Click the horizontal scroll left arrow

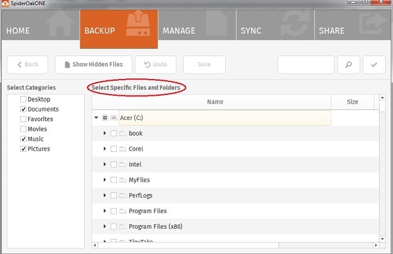pos(95,245)
